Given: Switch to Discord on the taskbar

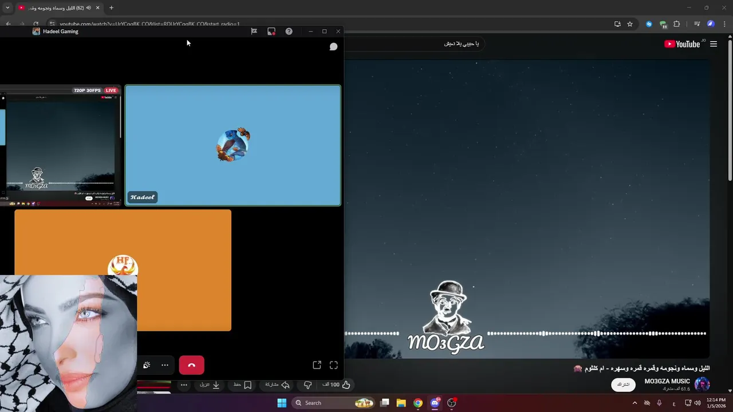Looking at the screenshot, I should pos(435,403).
